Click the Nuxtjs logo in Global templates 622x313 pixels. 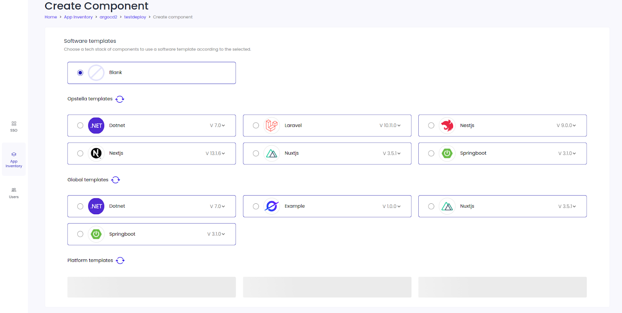[447, 206]
